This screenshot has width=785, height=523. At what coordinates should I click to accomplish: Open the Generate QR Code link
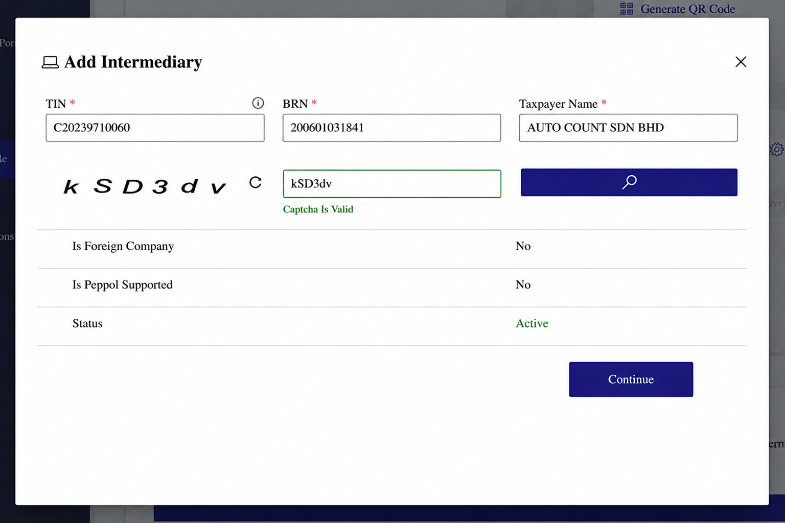pos(687,9)
